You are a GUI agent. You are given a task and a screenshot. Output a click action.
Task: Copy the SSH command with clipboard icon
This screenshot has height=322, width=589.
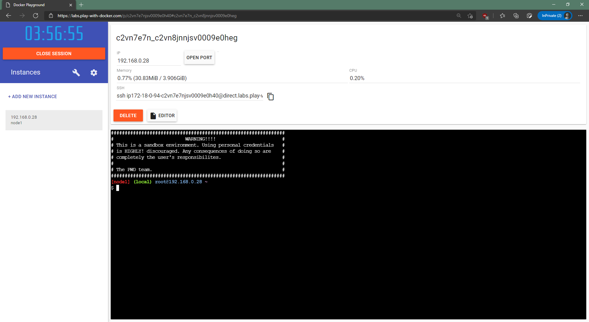tap(270, 97)
